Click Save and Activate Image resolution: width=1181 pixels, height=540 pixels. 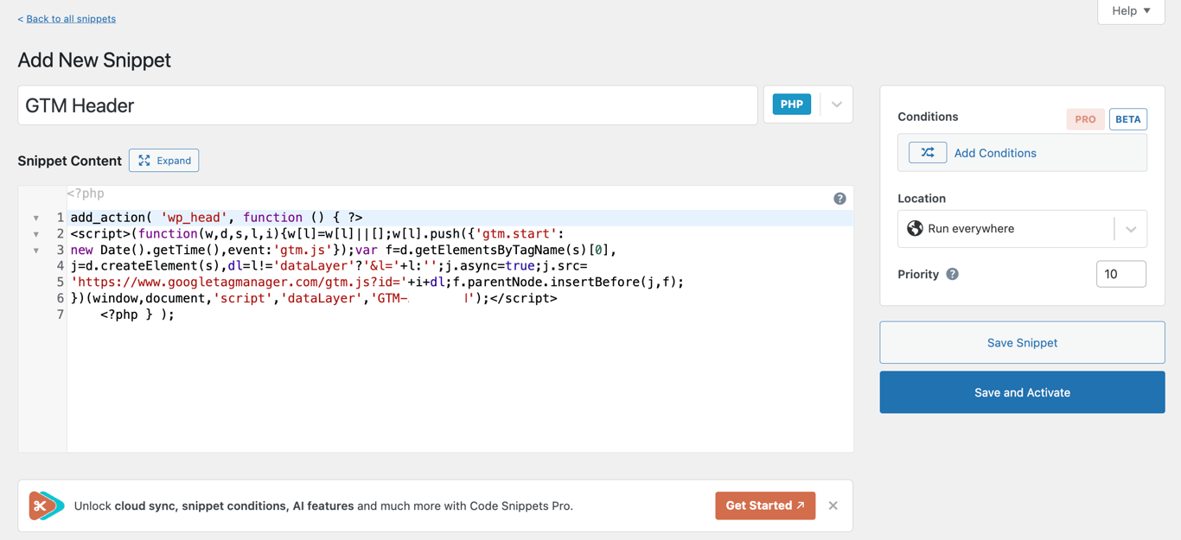click(1022, 391)
